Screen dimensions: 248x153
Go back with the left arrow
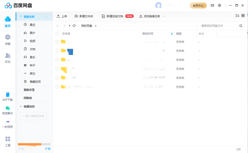(57, 26)
